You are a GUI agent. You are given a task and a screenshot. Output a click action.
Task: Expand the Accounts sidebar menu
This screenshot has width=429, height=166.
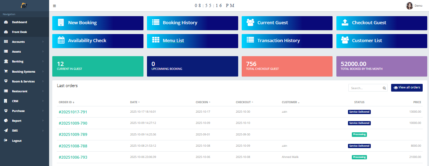(24, 42)
